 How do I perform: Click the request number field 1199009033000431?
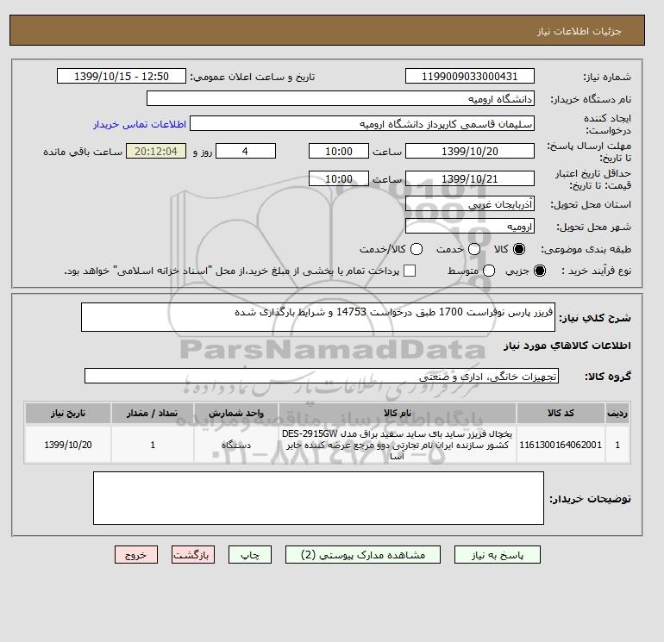470,76
